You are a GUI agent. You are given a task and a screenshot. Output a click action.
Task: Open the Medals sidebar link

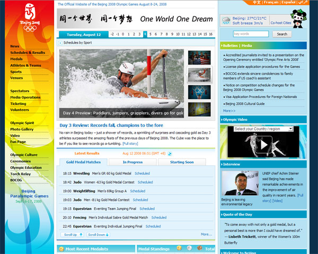click(x=16, y=59)
